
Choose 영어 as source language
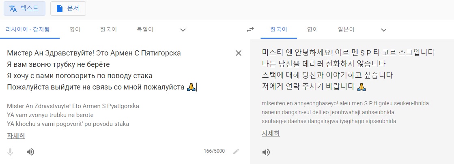pyautogui.click(x=75, y=30)
